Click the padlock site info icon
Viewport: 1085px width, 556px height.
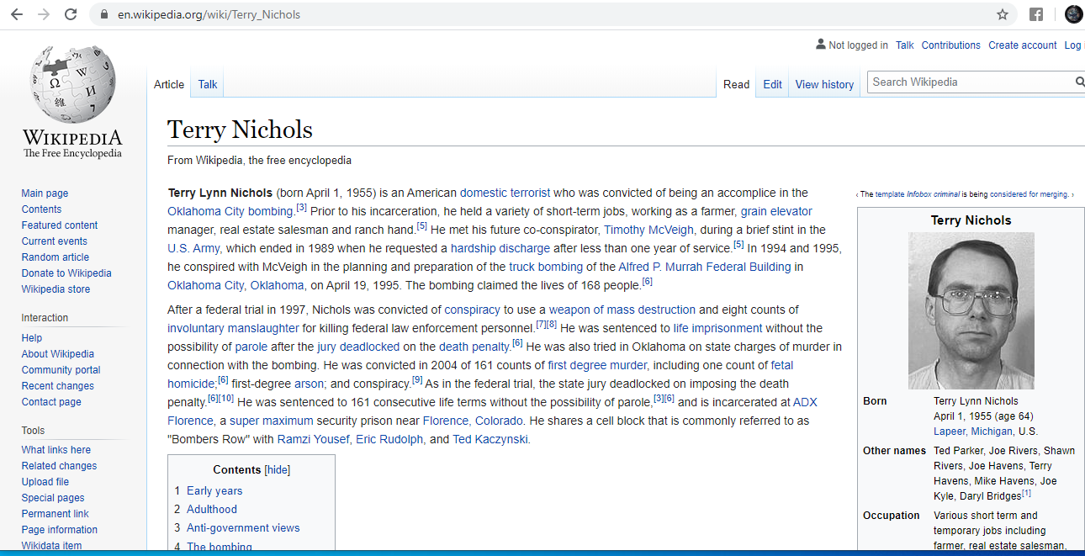point(104,14)
